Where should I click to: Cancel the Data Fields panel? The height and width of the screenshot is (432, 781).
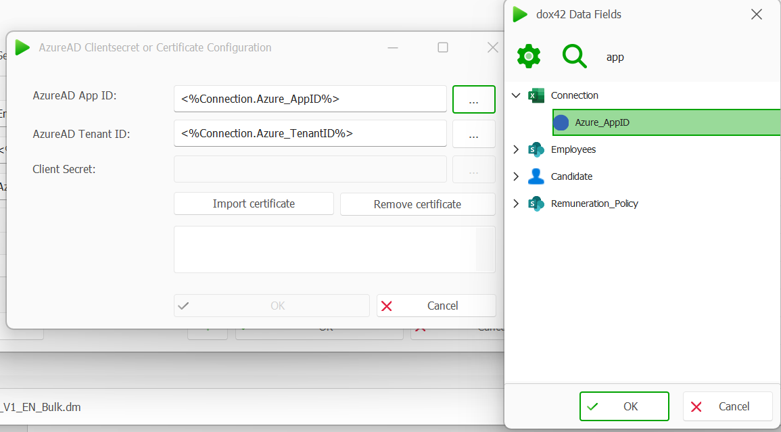[727, 406]
